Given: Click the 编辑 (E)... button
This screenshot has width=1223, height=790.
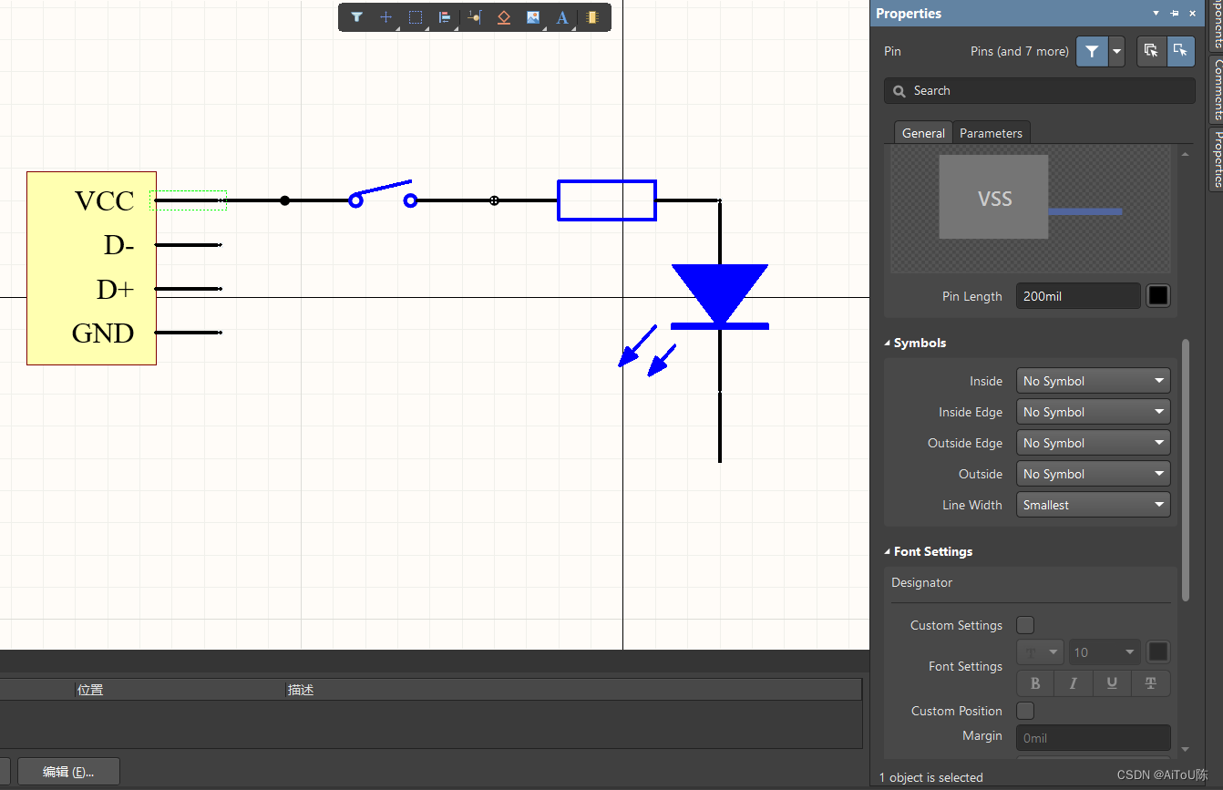Looking at the screenshot, I should [68, 772].
